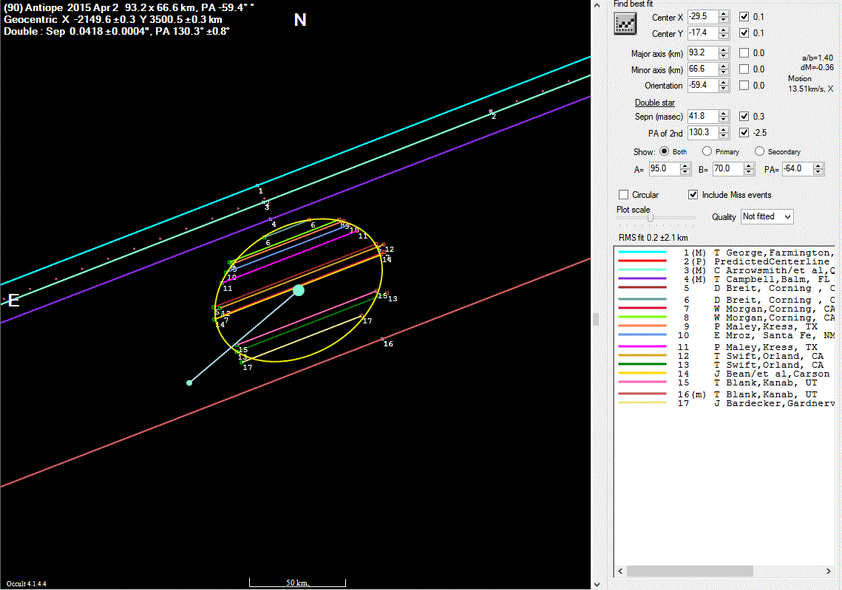Increase Major axis with the up arrow
The image size is (842, 590).
[x=724, y=50]
